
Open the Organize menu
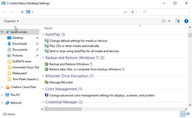pyautogui.click(x=11, y=21)
